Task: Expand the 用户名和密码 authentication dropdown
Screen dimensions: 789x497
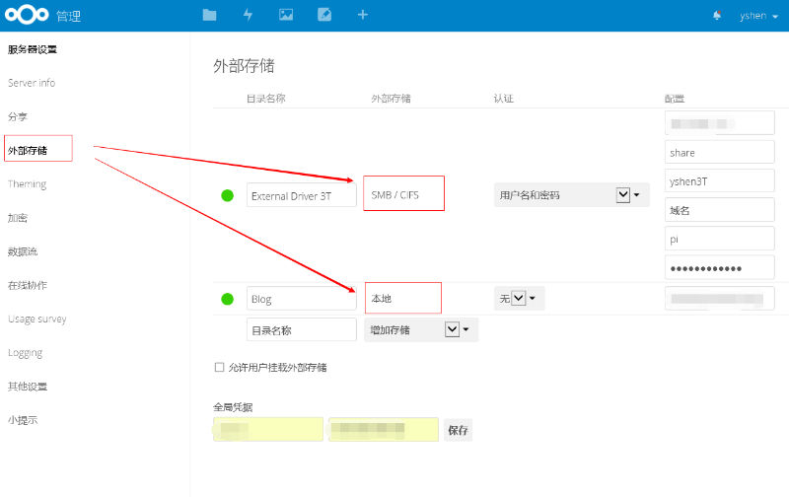Action: pos(622,195)
